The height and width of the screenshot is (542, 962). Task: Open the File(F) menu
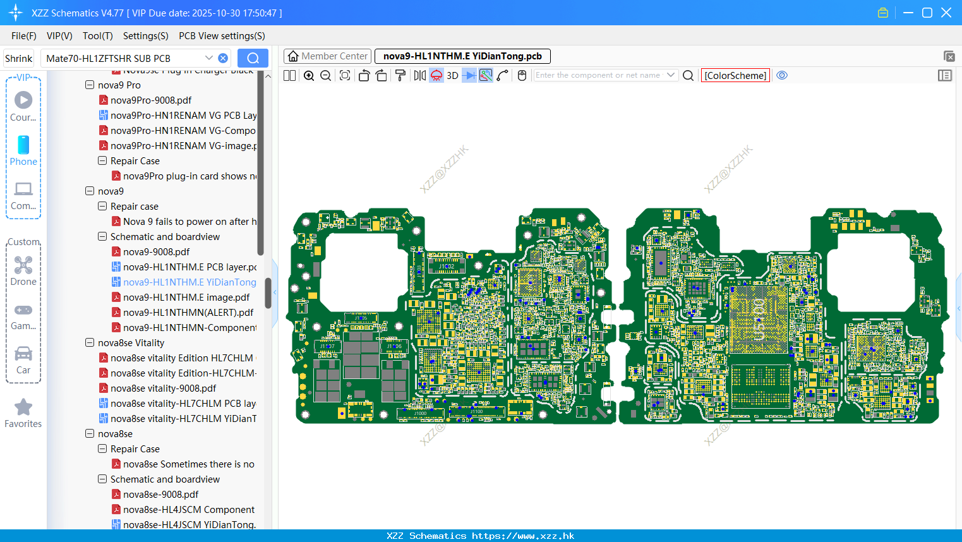24,36
